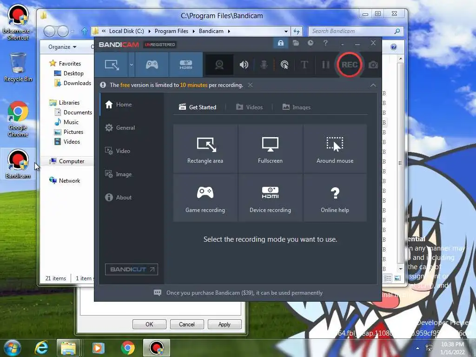This screenshot has width=476, height=357.
Task: Start recording with REC button
Action: click(350, 65)
